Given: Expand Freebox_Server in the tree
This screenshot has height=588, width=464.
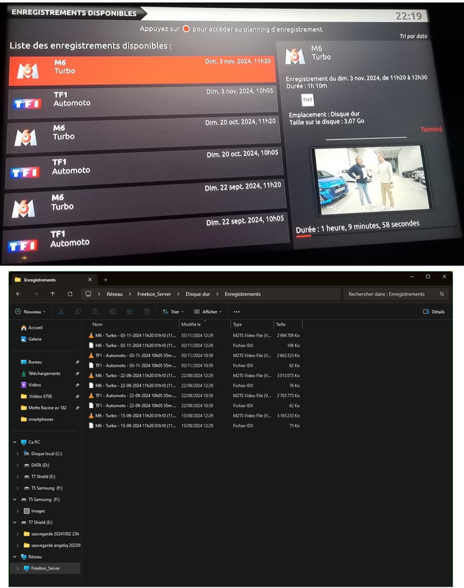Looking at the screenshot, I should pos(17,568).
